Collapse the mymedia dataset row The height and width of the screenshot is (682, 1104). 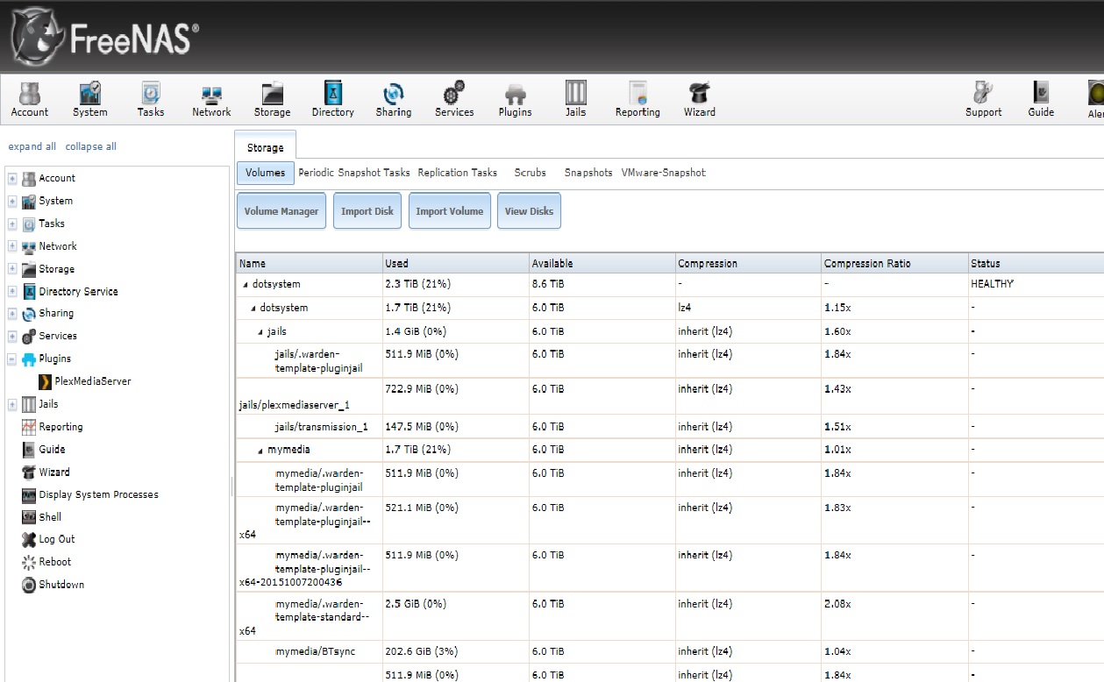click(260, 451)
